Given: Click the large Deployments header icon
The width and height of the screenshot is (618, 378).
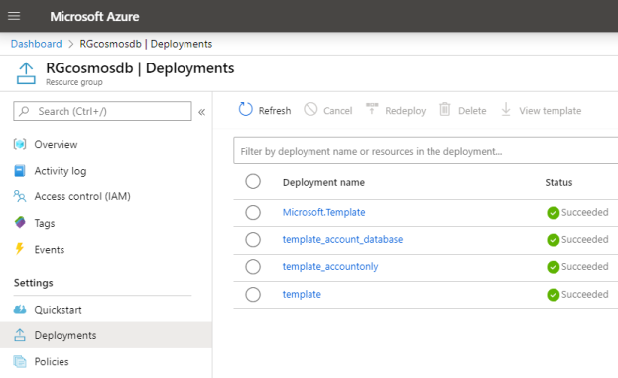Looking at the screenshot, I should tap(26, 73).
